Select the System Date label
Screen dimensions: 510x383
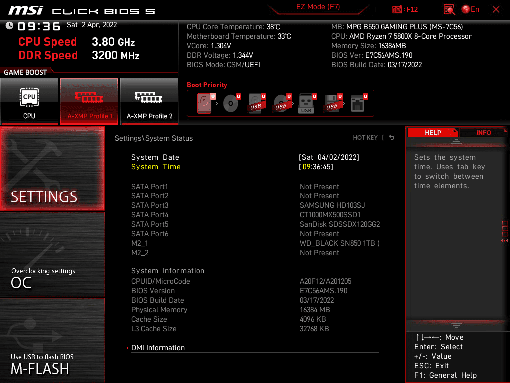(155, 157)
